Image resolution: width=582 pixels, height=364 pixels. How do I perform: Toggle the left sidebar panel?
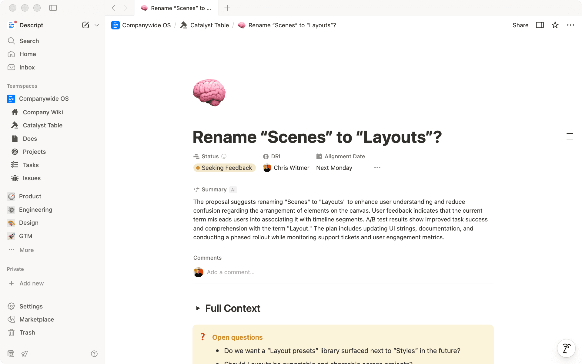[53, 8]
